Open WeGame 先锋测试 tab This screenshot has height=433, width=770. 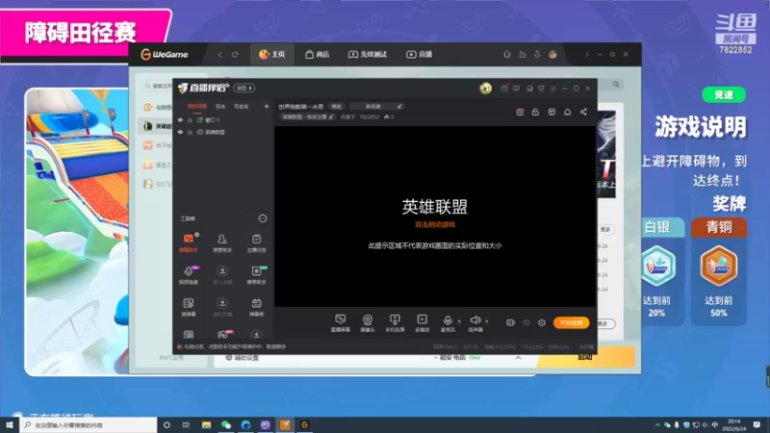(368, 54)
